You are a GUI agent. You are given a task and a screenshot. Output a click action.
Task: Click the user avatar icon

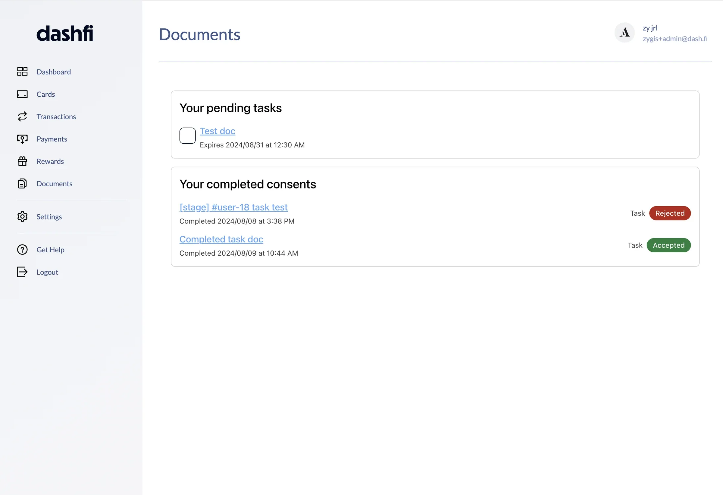pos(624,33)
